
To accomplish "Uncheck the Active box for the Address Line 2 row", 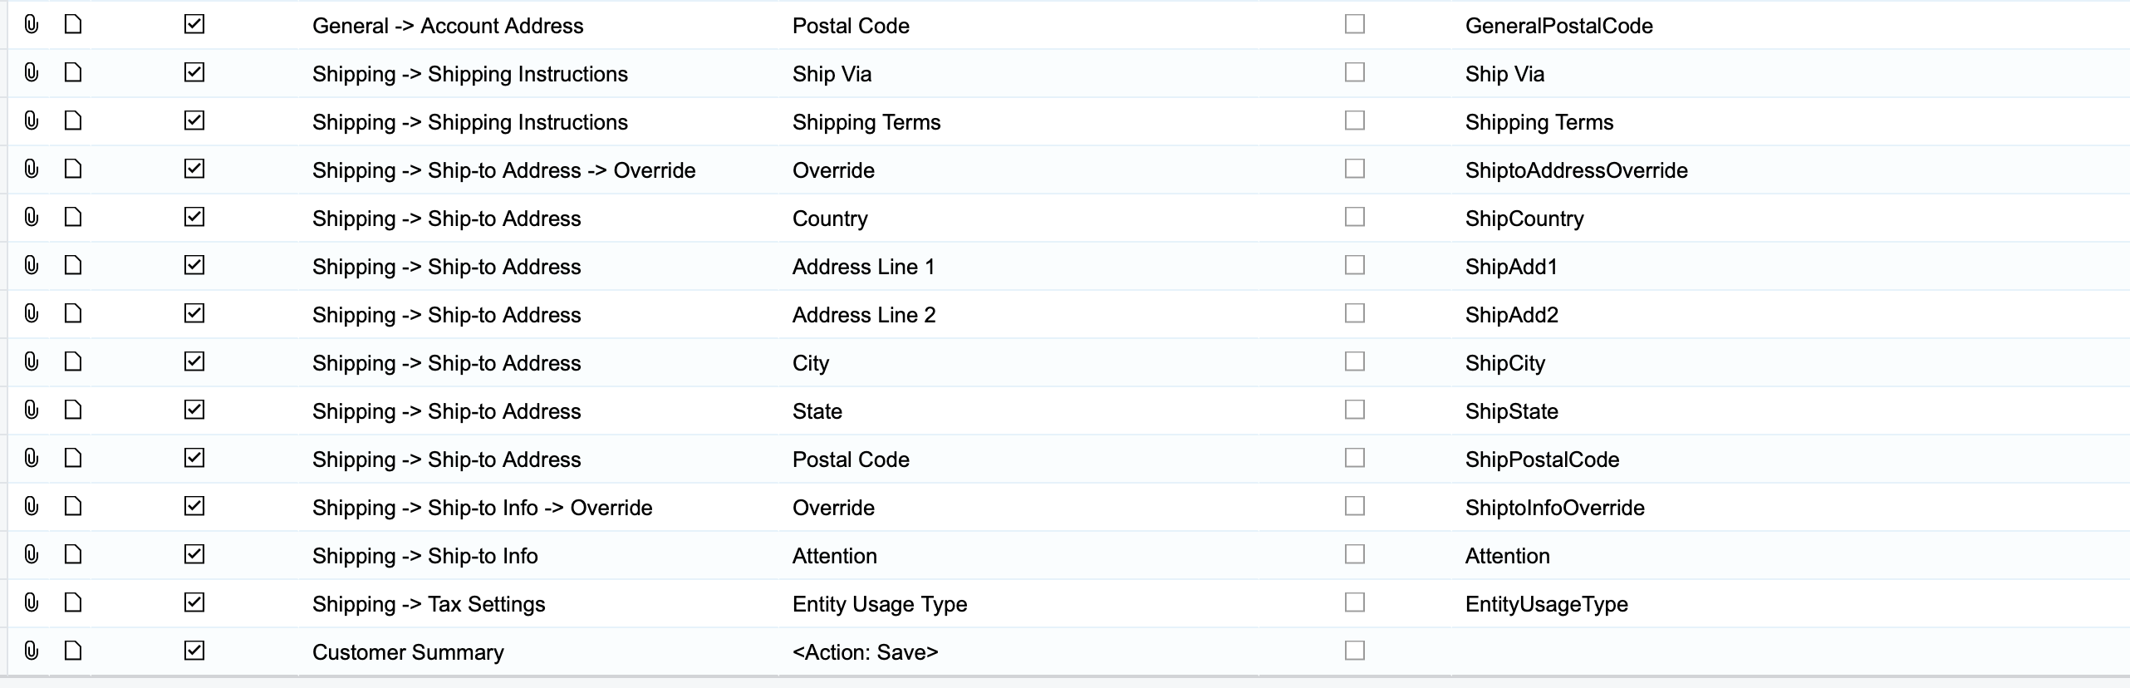I will [194, 313].
